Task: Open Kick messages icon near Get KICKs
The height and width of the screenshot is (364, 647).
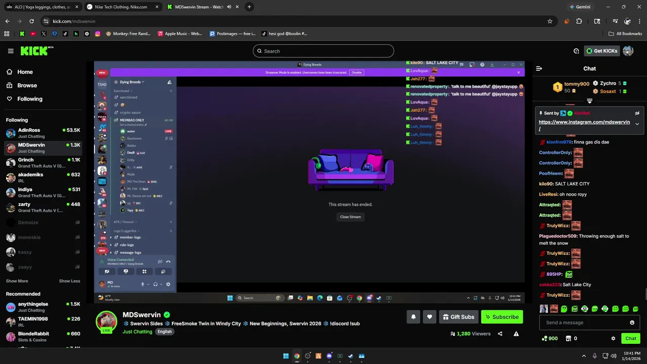Action: [576, 51]
